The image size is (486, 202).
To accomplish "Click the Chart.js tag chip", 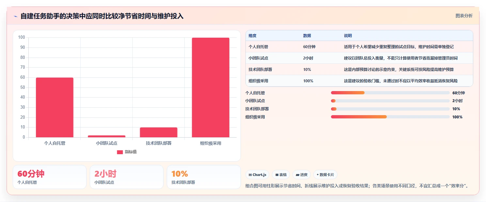I will (257, 175).
